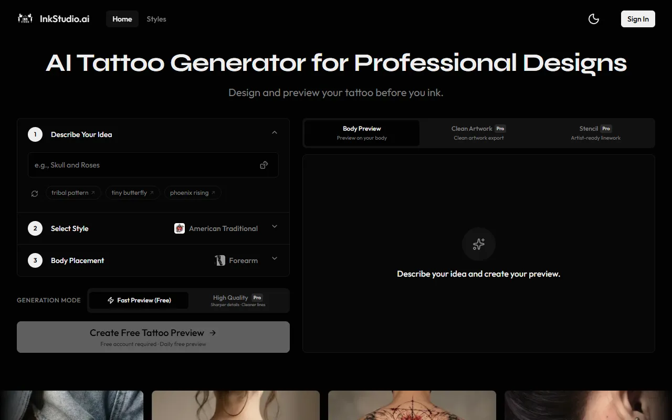Screen dimensions: 672x420
Task: Click the InkStudio.ai logo icon
Action: pyautogui.click(x=25, y=19)
